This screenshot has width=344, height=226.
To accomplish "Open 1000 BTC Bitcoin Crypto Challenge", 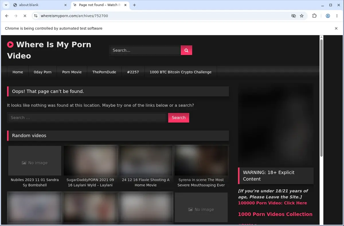I will (181, 72).
